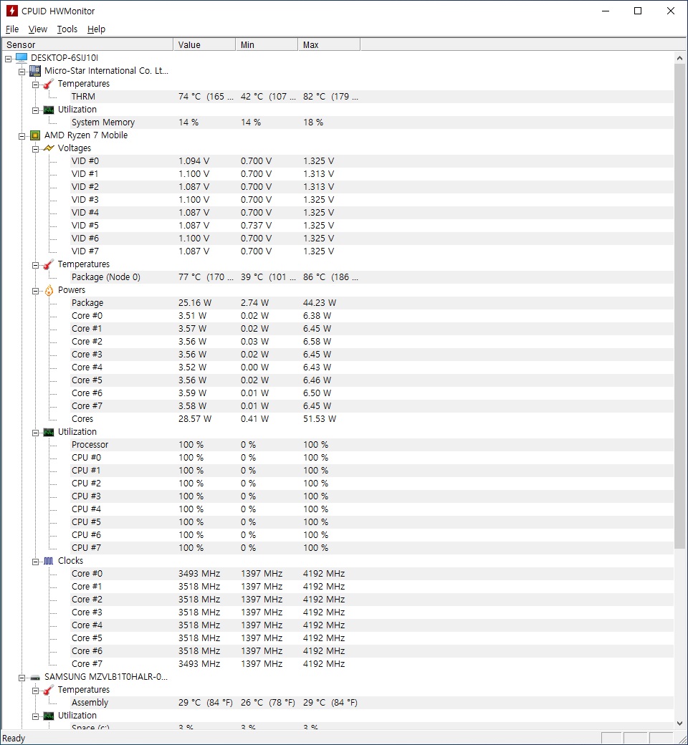Open the File menu
688x745 pixels.
12,29
